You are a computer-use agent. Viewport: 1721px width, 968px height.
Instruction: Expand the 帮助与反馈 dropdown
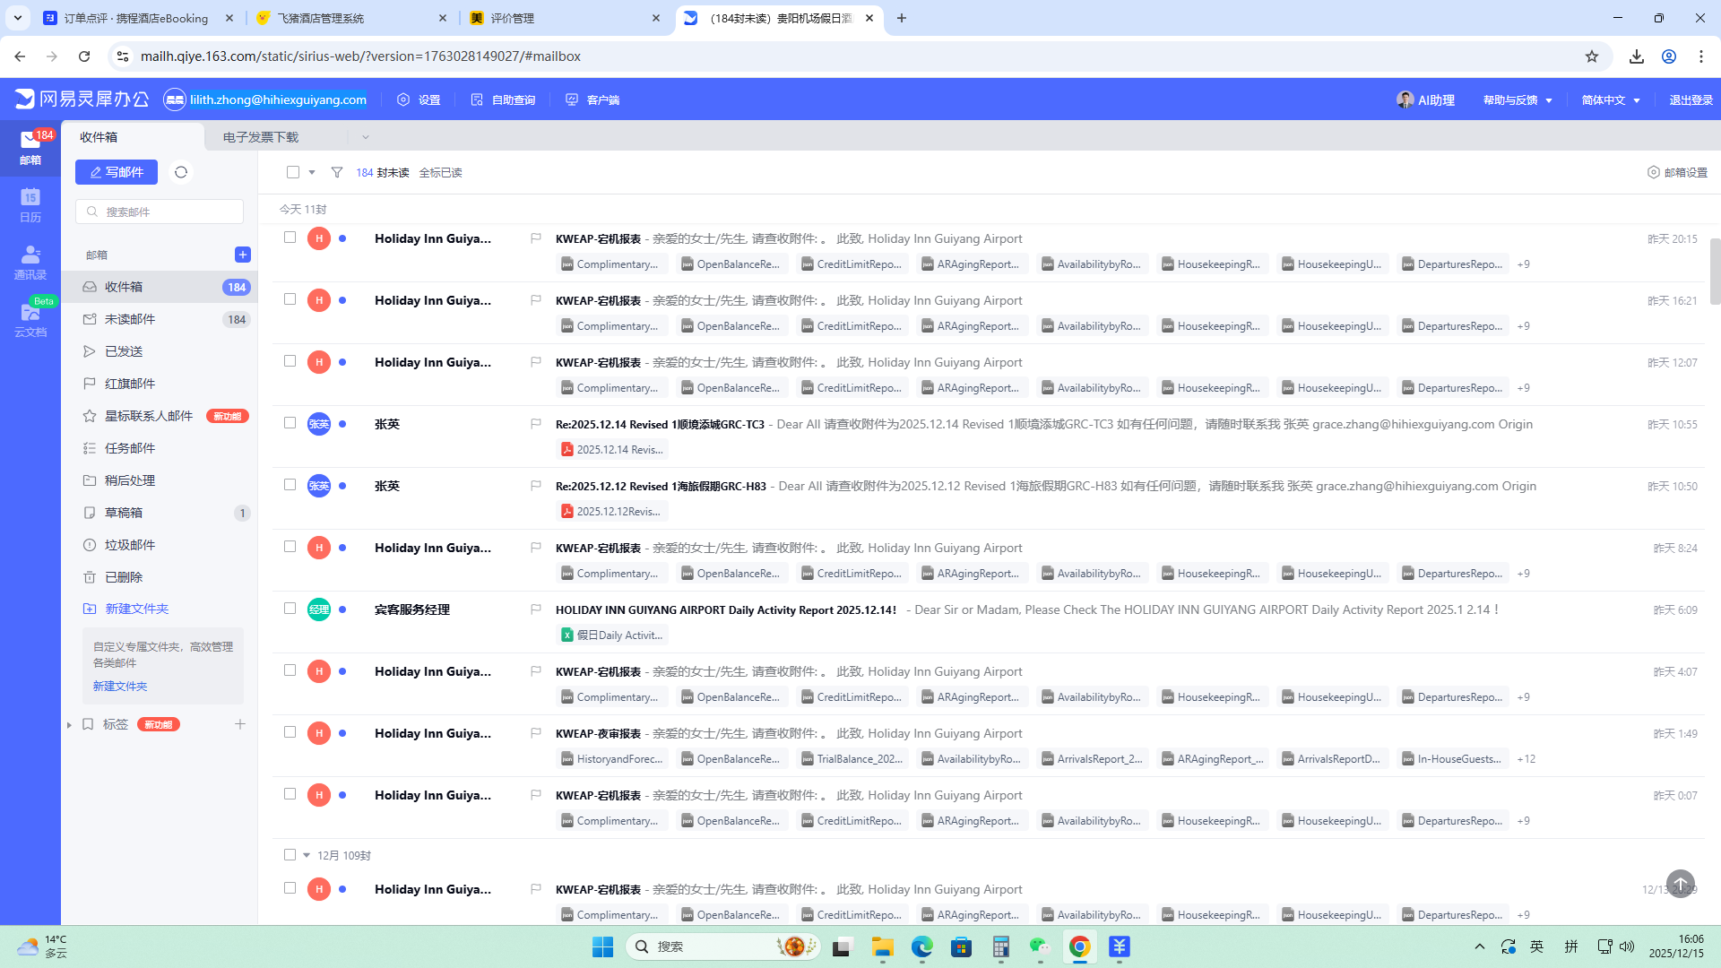(1518, 99)
